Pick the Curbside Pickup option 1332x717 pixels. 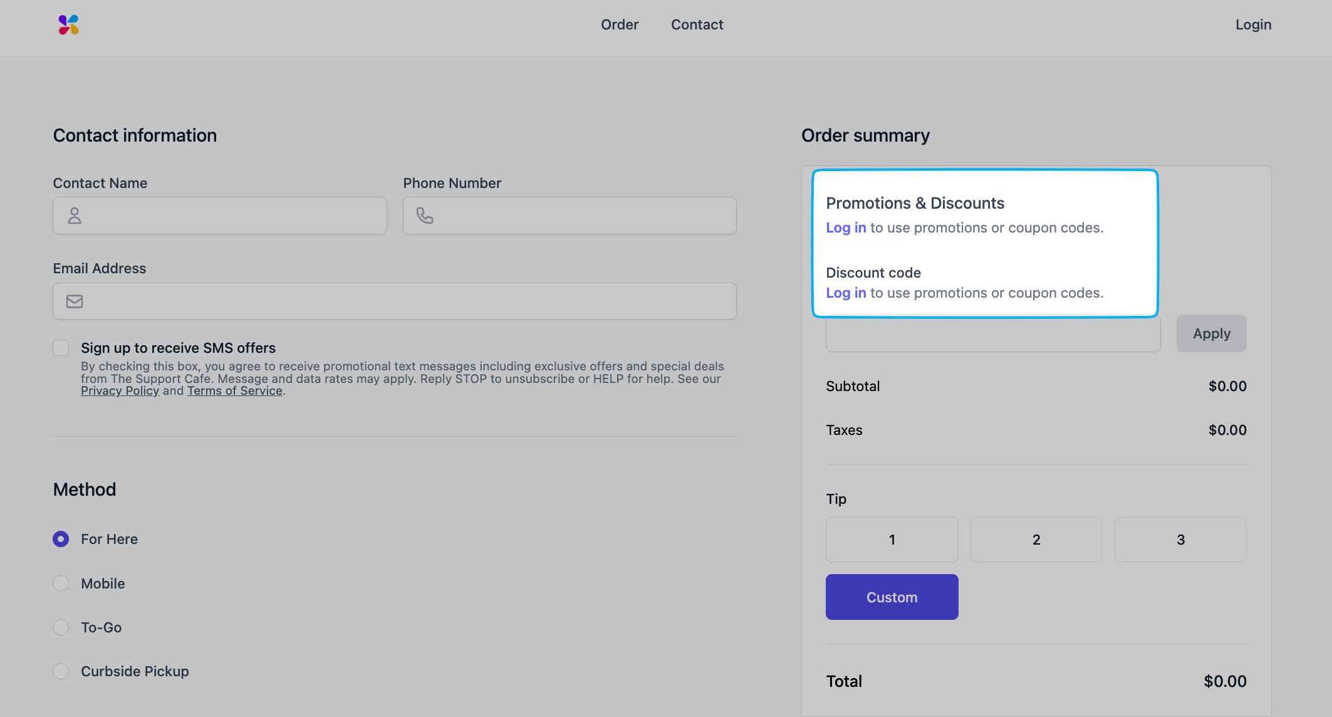click(x=61, y=671)
